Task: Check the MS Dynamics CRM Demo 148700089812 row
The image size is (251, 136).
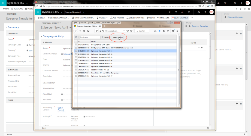Action: [x=76, y=45]
